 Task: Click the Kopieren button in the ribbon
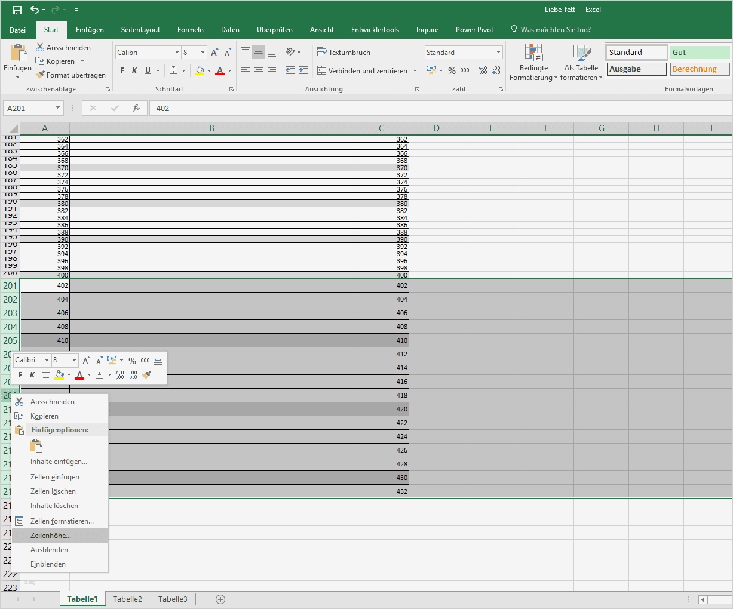55,61
